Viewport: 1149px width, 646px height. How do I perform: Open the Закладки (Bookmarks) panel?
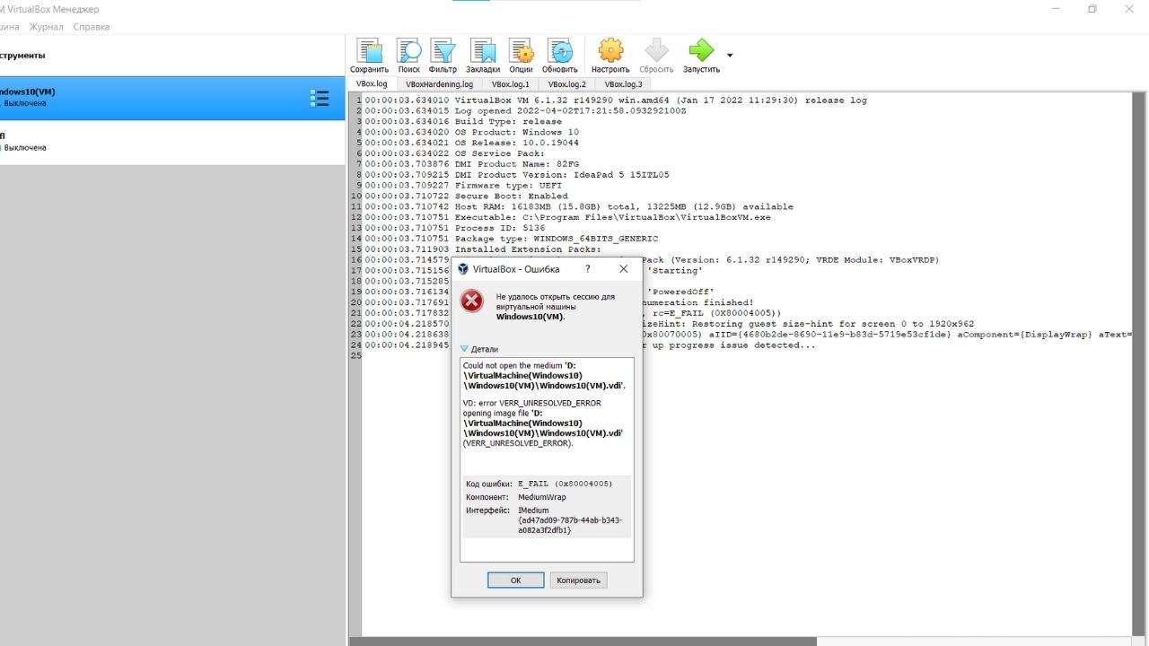(483, 56)
